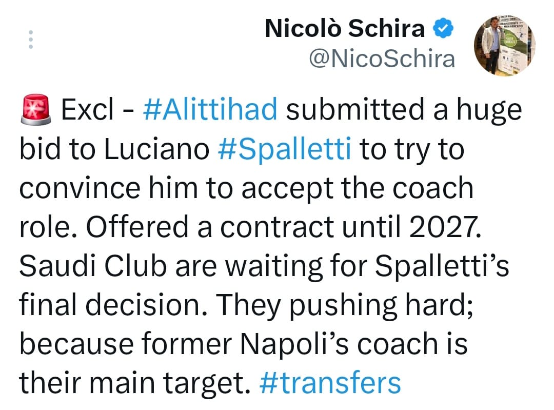The width and height of the screenshot is (554, 410).
Task: Open the three-dot more options menu
Action: click(31, 40)
